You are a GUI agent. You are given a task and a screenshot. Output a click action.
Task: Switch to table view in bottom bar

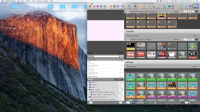186,103
